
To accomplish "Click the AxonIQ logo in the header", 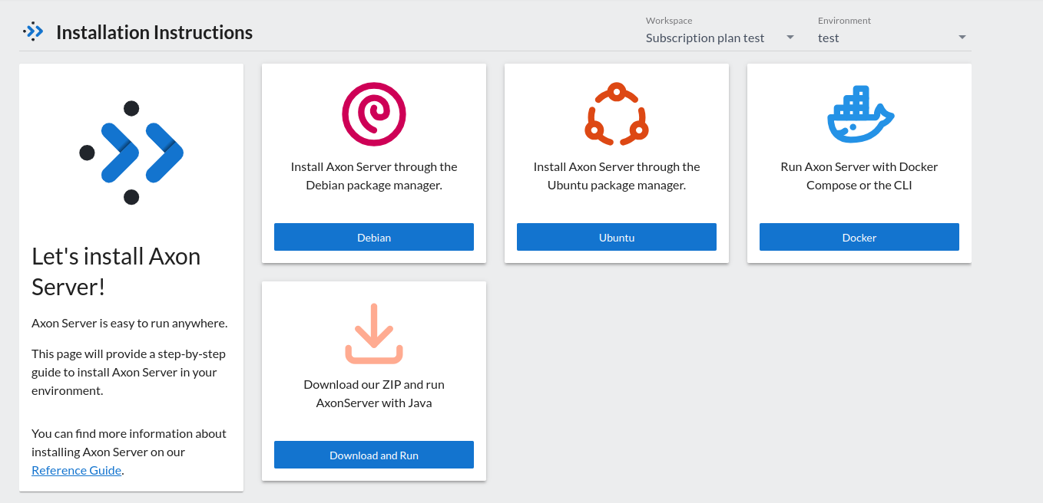I will click(x=32, y=31).
